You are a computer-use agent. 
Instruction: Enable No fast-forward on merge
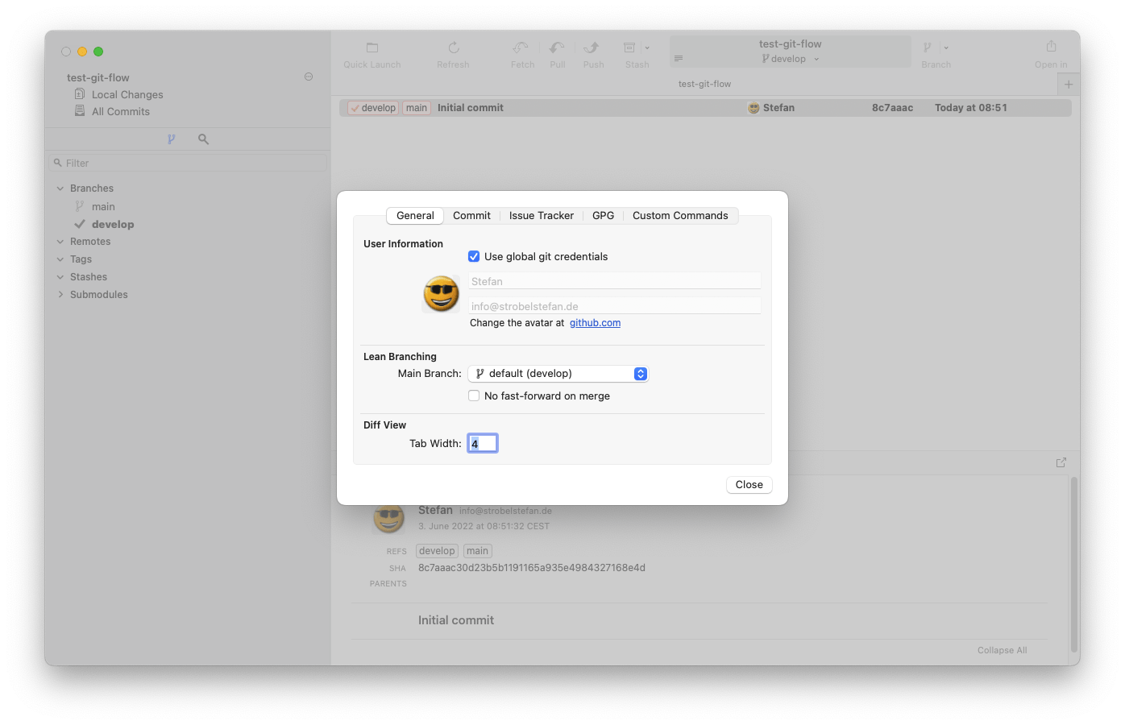(474, 396)
